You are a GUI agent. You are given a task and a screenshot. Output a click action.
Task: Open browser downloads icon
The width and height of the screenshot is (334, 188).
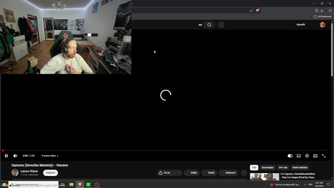322,10
